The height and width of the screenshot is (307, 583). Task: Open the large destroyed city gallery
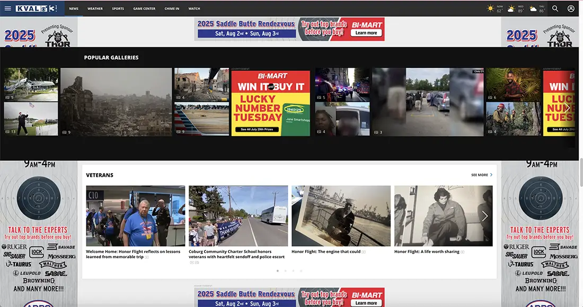point(116,102)
